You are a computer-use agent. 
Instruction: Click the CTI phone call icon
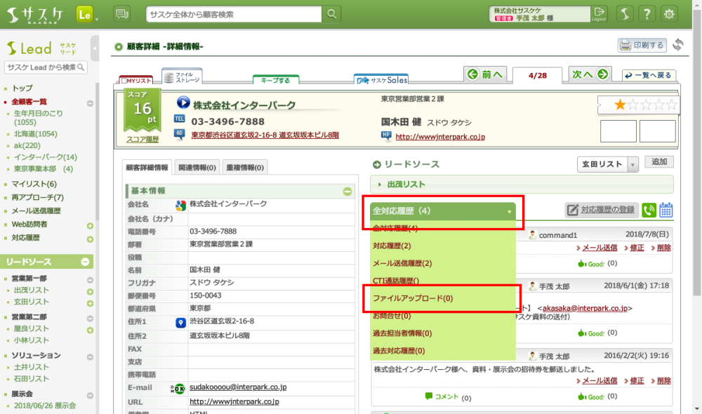tap(649, 210)
